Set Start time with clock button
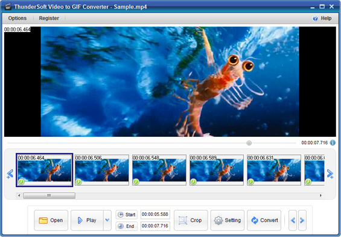This screenshot has height=237, width=341. [x=126, y=215]
